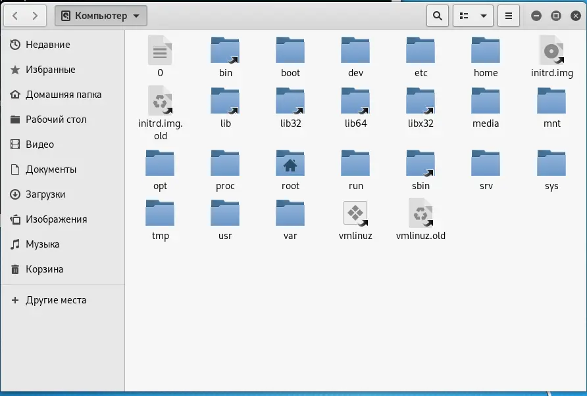The image size is (587, 396).
Task: Open the Компьютер location dropdown
Action: pyautogui.click(x=101, y=16)
